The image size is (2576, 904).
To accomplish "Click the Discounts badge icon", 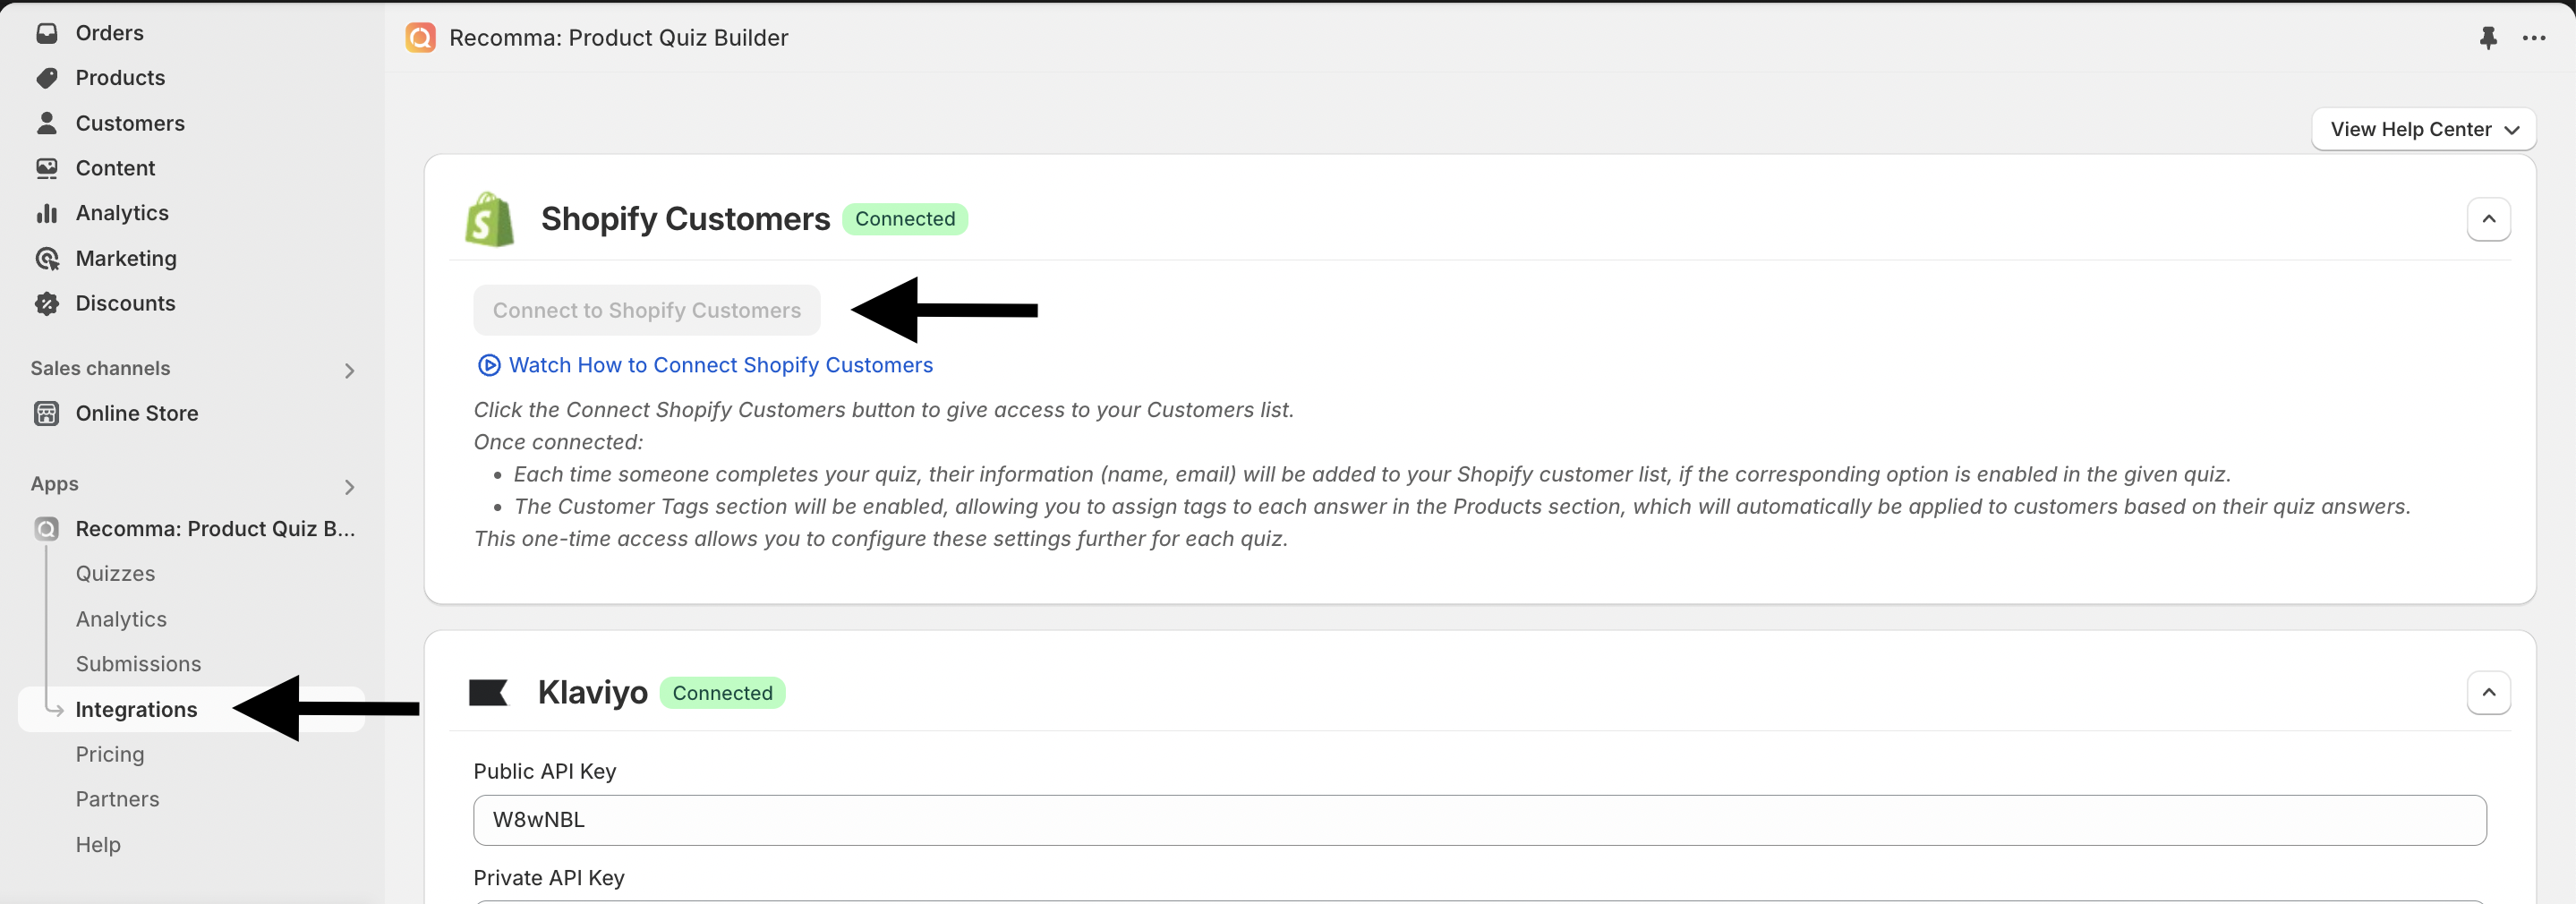I will pyautogui.click(x=48, y=302).
